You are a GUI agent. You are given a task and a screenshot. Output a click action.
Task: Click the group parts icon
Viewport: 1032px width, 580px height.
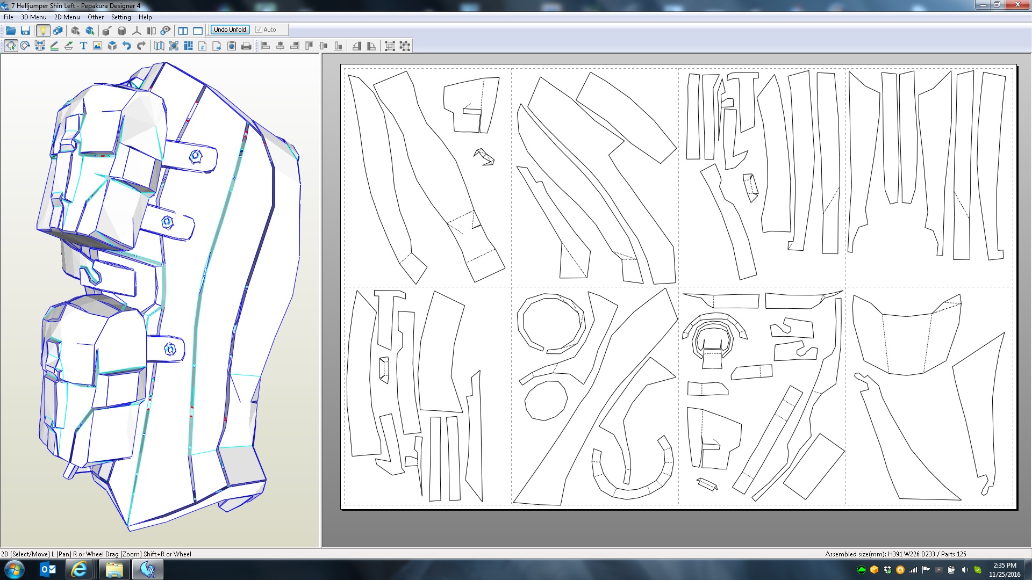[390, 46]
